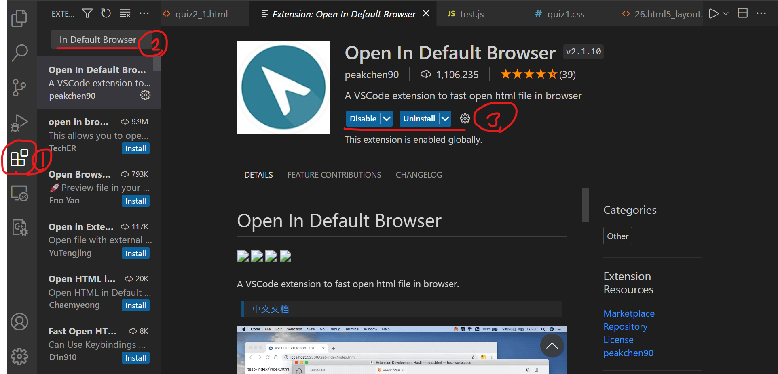This screenshot has width=778, height=374.
Task: Open the peakchen90 resource link
Action: [628, 353]
